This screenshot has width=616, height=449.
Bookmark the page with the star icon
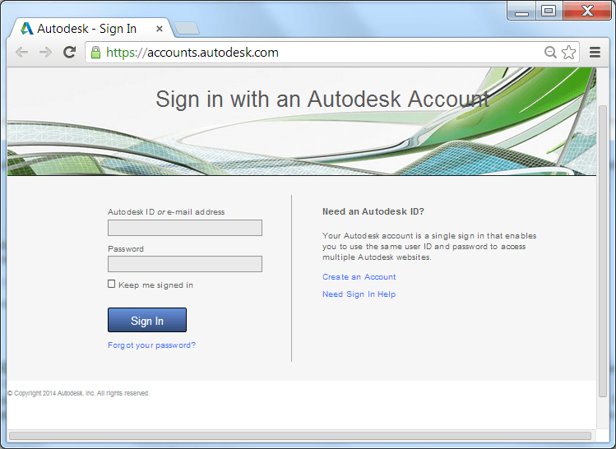click(568, 52)
